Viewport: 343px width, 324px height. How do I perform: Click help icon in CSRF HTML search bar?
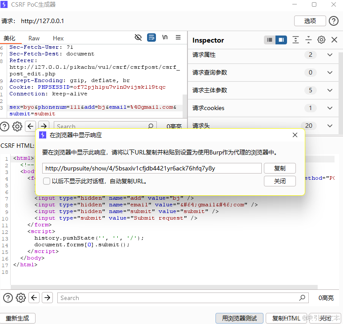click(8, 298)
